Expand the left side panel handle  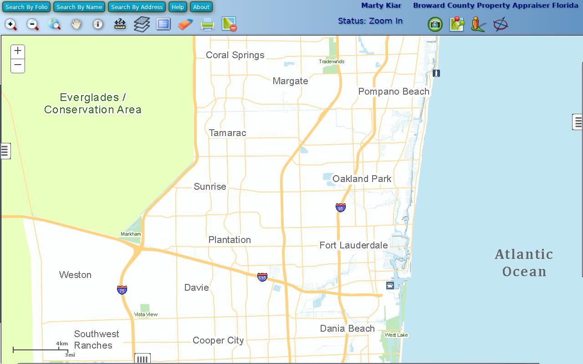click(x=5, y=151)
